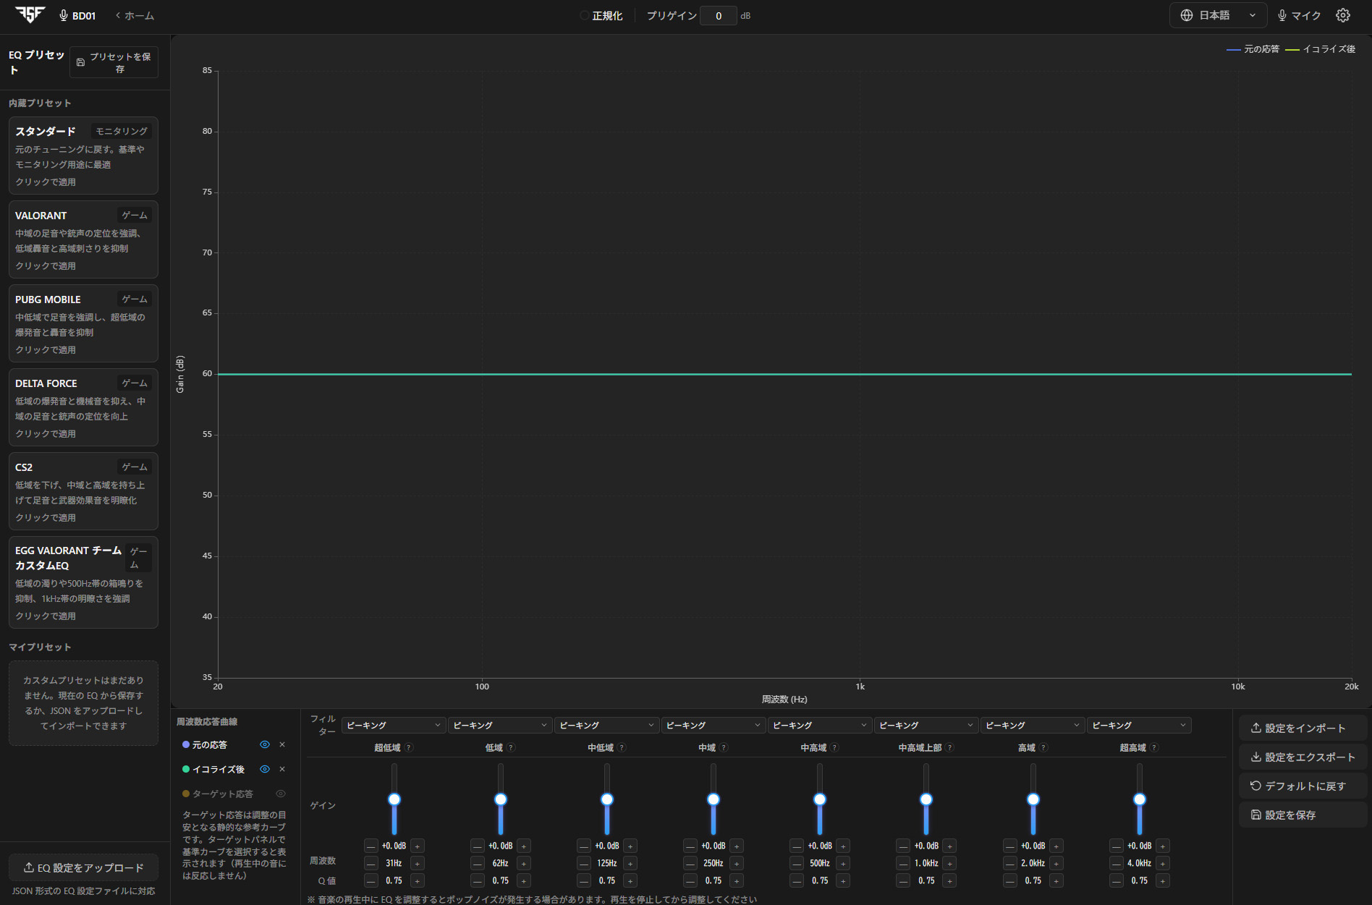1372x905 pixels.
Task: Apply EGG VALORANT チームカスタムEQ preset
Action: [x=83, y=582]
